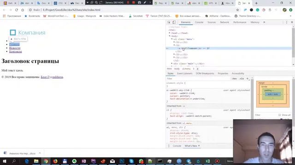Open Firefox from the taskbar
Image resolution: width=295 pixels, height=165 pixels.
55,161
